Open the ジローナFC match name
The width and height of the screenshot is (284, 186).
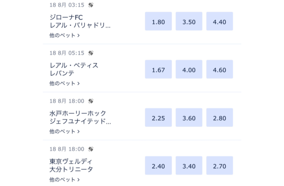click(80, 21)
